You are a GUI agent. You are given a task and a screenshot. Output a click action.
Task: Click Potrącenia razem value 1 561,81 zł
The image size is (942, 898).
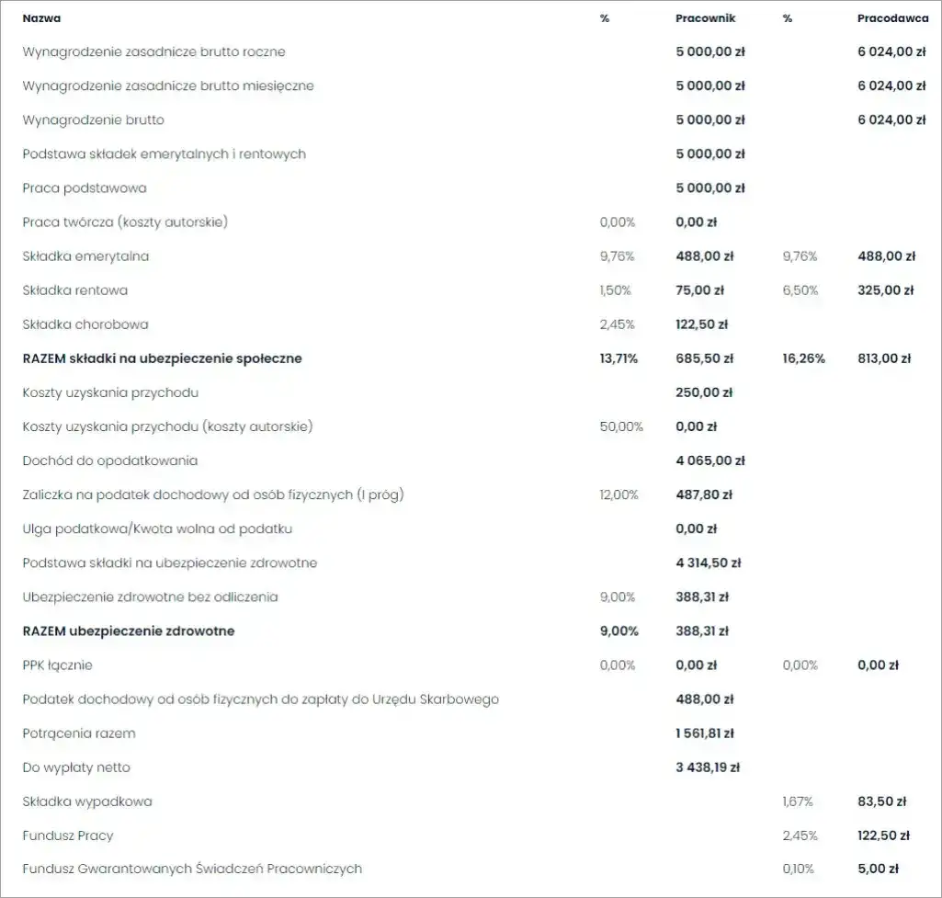point(705,733)
